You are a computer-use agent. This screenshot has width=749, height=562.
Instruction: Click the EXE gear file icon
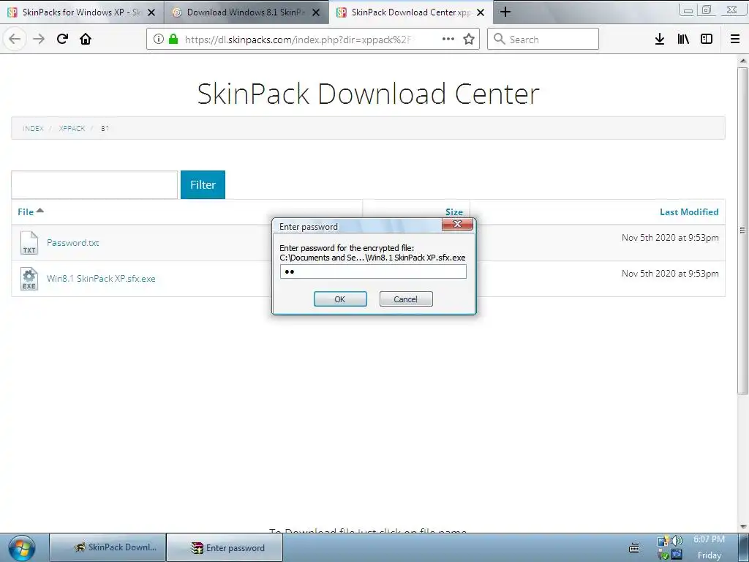[x=29, y=279]
